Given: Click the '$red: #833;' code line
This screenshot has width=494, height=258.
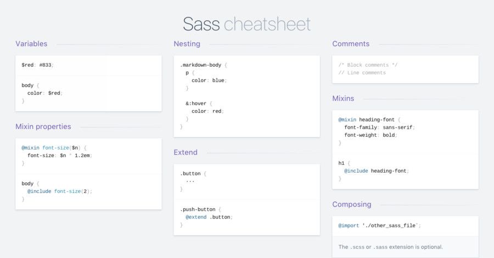Looking at the screenshot, I should 37,65.
